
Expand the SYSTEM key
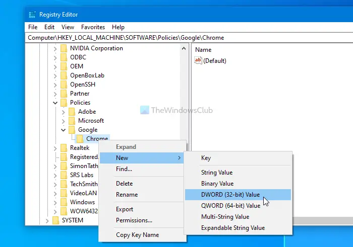coord(47,221)
